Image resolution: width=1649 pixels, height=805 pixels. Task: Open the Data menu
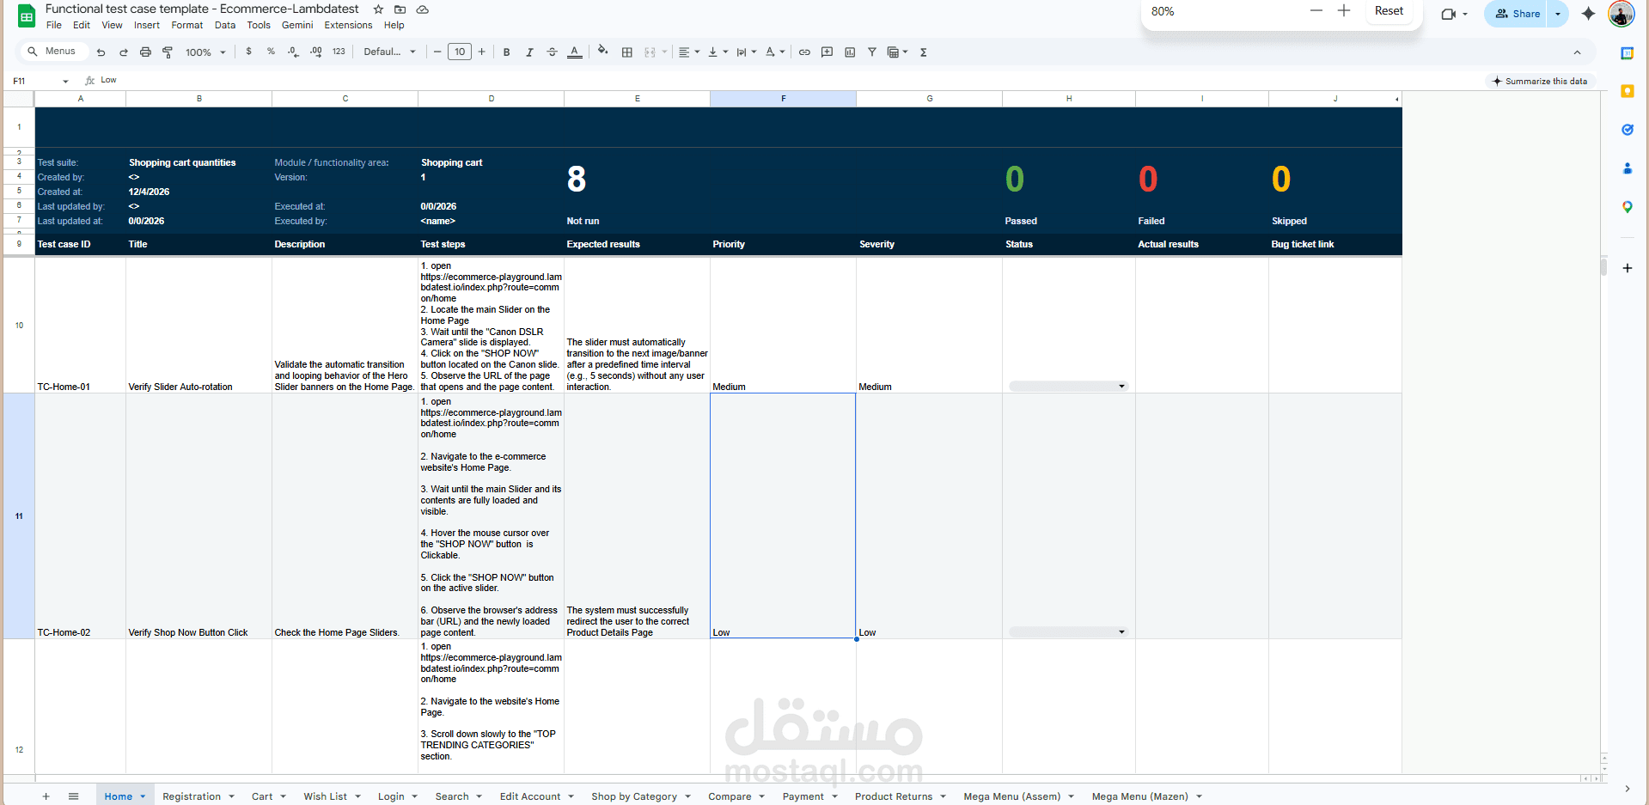(225, 26)
